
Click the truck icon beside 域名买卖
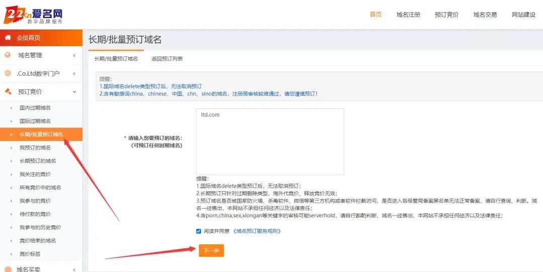pos(8,269)
